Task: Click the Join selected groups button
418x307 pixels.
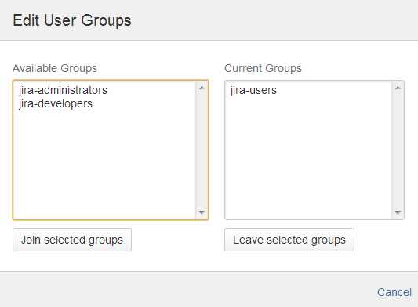Action: coord(72,240)
